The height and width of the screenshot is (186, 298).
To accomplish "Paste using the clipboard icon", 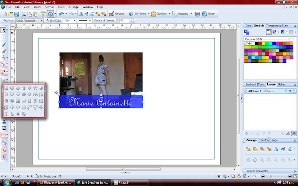I will click(35, 14).
